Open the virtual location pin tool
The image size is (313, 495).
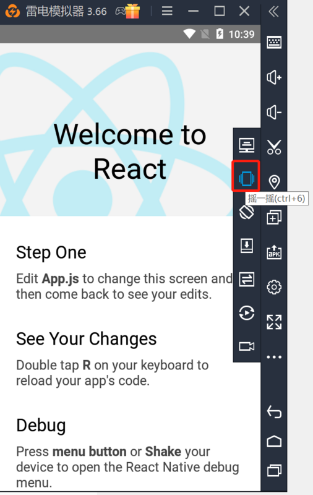tap(274, 182)
